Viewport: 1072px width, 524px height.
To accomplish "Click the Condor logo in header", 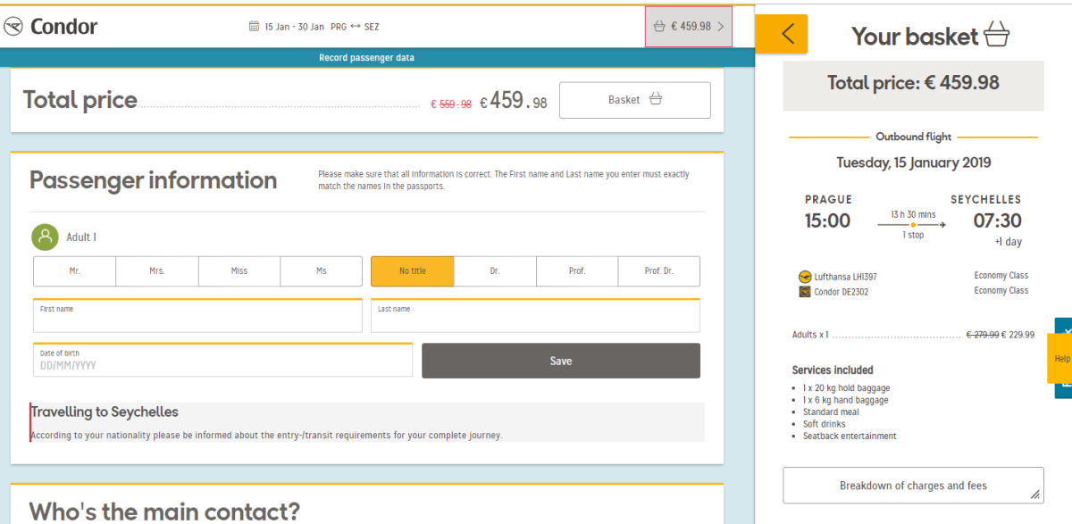I will (51, 27).
